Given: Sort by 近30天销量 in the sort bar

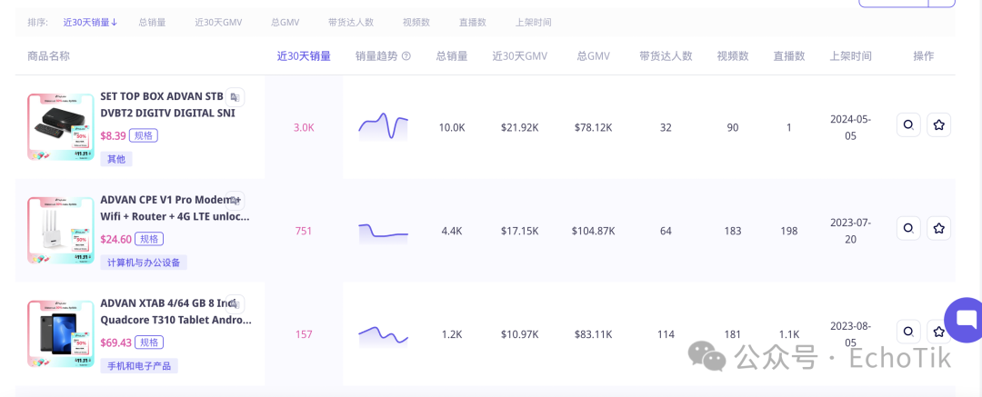Looking at the screenshot, I should click(x=90, y=22).
